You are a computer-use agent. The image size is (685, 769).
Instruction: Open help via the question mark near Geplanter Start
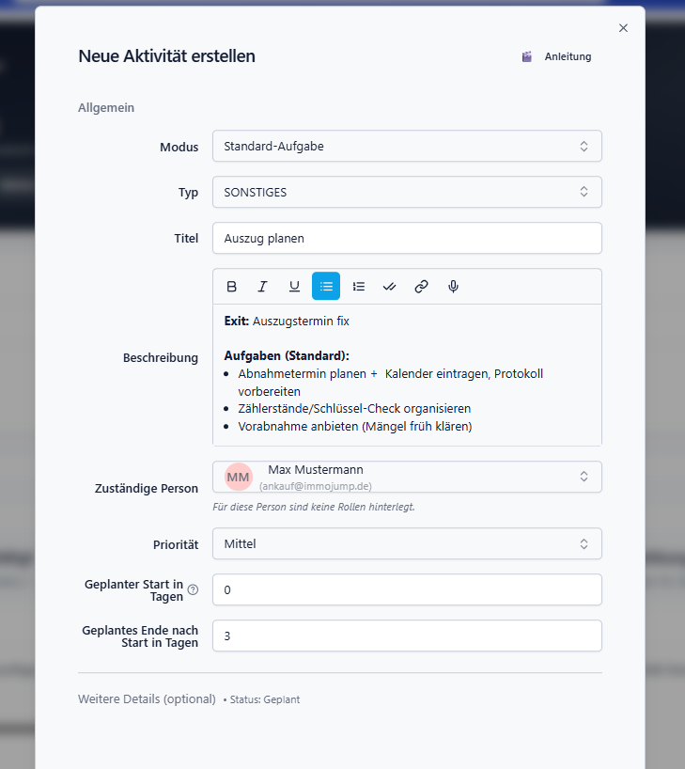pyautogui.click(x=192, y=589)
